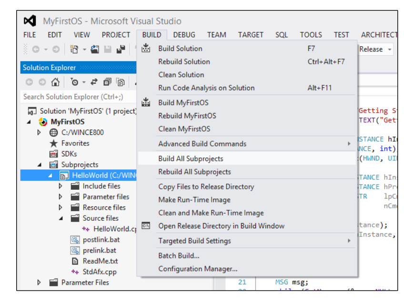Collapse the Subprojects tree node
The width and height of the screenshot is (404, 308).
coord(40,164)
